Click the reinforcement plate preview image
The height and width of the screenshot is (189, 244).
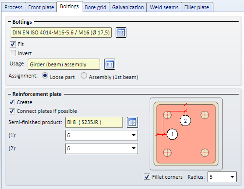[186, 134]
